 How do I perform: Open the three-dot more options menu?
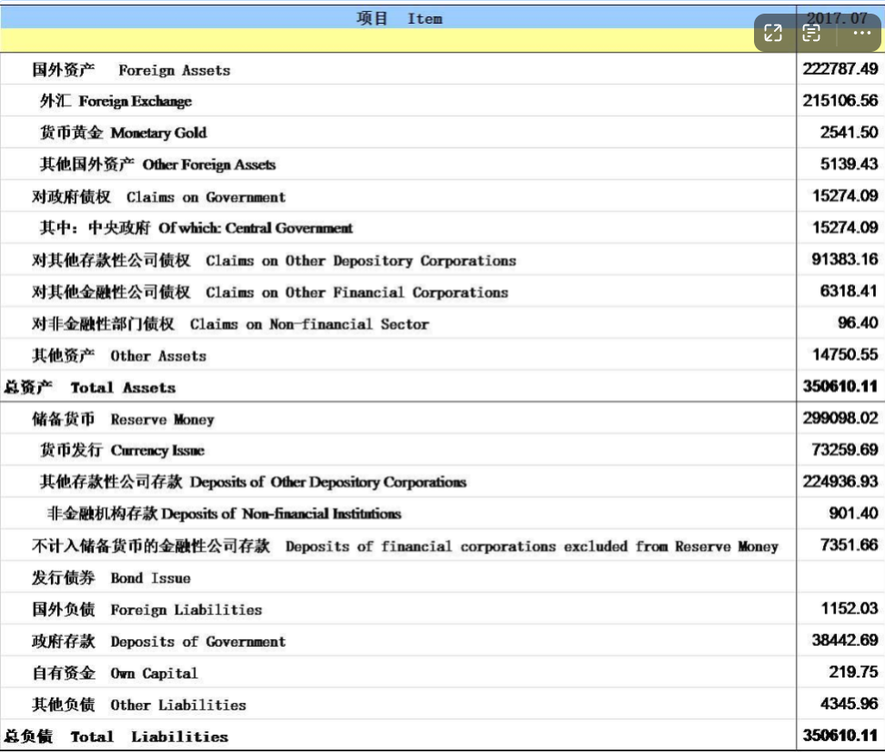click(861, 34)
